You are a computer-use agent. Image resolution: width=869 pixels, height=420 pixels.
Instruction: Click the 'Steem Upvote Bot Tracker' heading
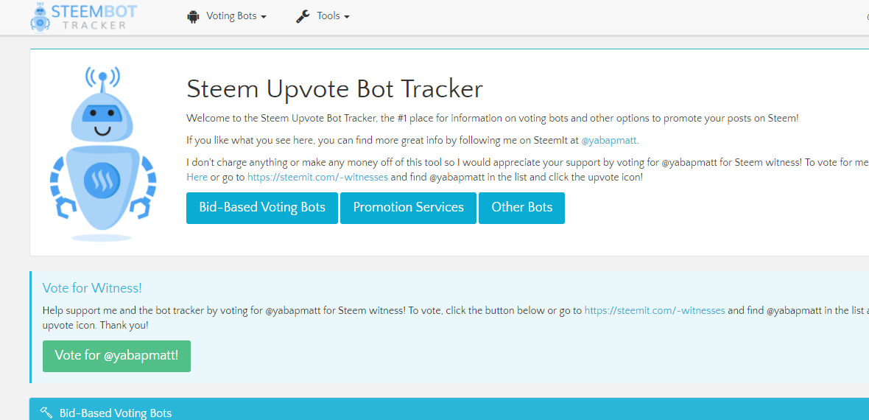(335, 88)
